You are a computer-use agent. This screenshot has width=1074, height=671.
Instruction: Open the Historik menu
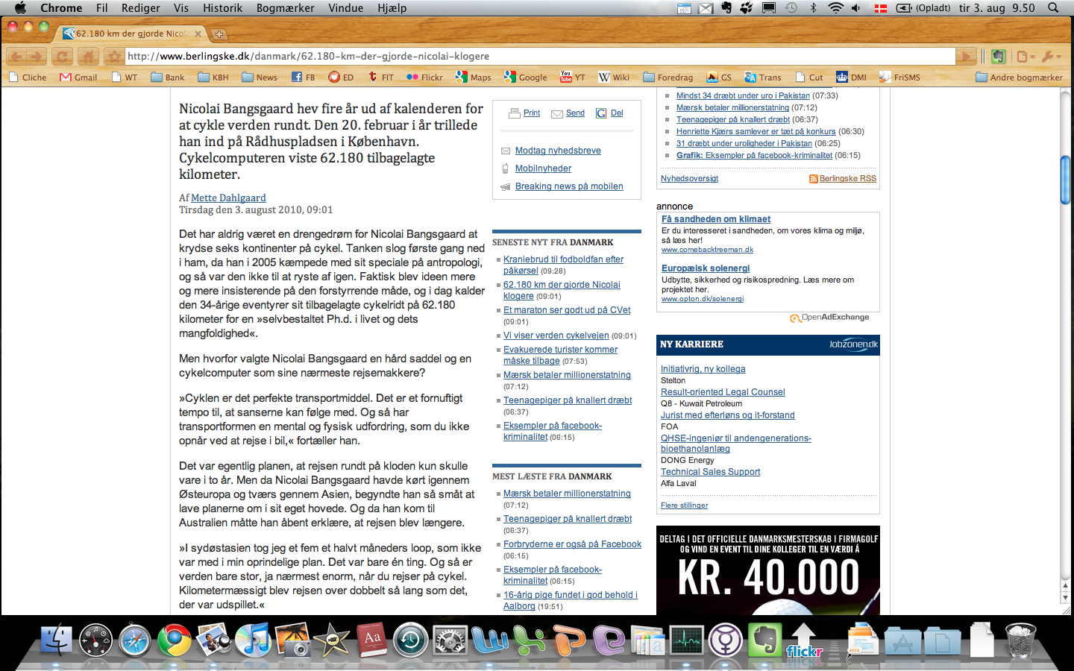tap(223, 8)
